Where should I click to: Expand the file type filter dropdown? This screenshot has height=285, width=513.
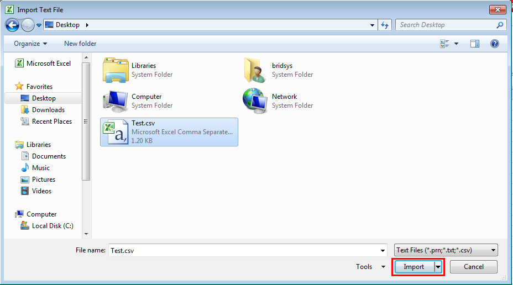[493, 250]
